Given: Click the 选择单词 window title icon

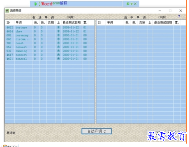Looking at the screenshot, I should [x=7, y=11].
